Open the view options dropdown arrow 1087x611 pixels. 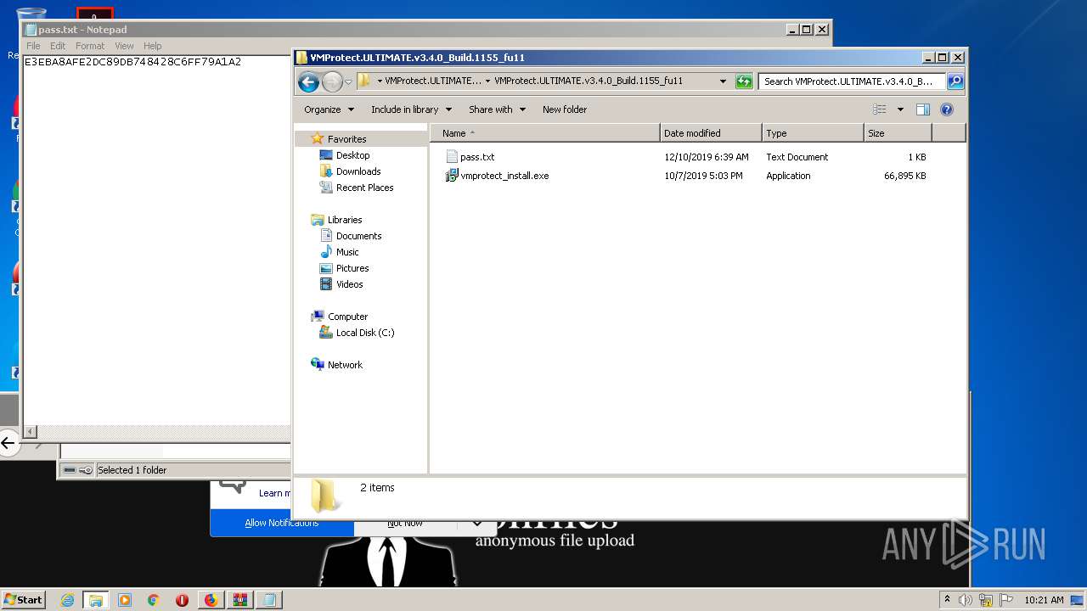tap(900, 109)
